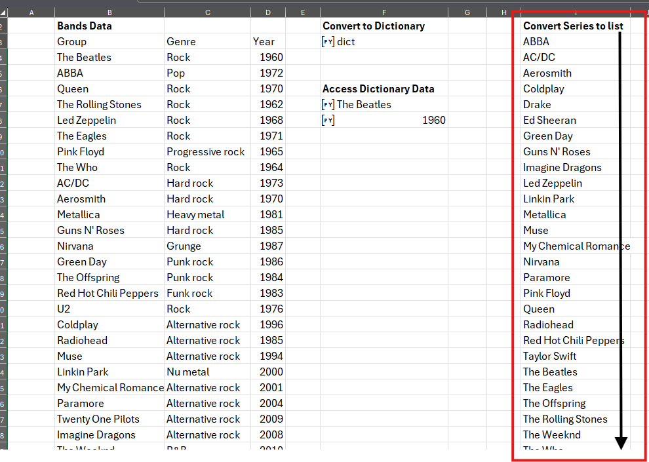Click year 1987 for Nirvana
Viewport: 649px width, 462px height.
[268, 246]
